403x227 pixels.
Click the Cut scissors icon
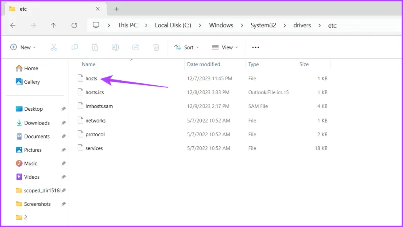[54, 47]
